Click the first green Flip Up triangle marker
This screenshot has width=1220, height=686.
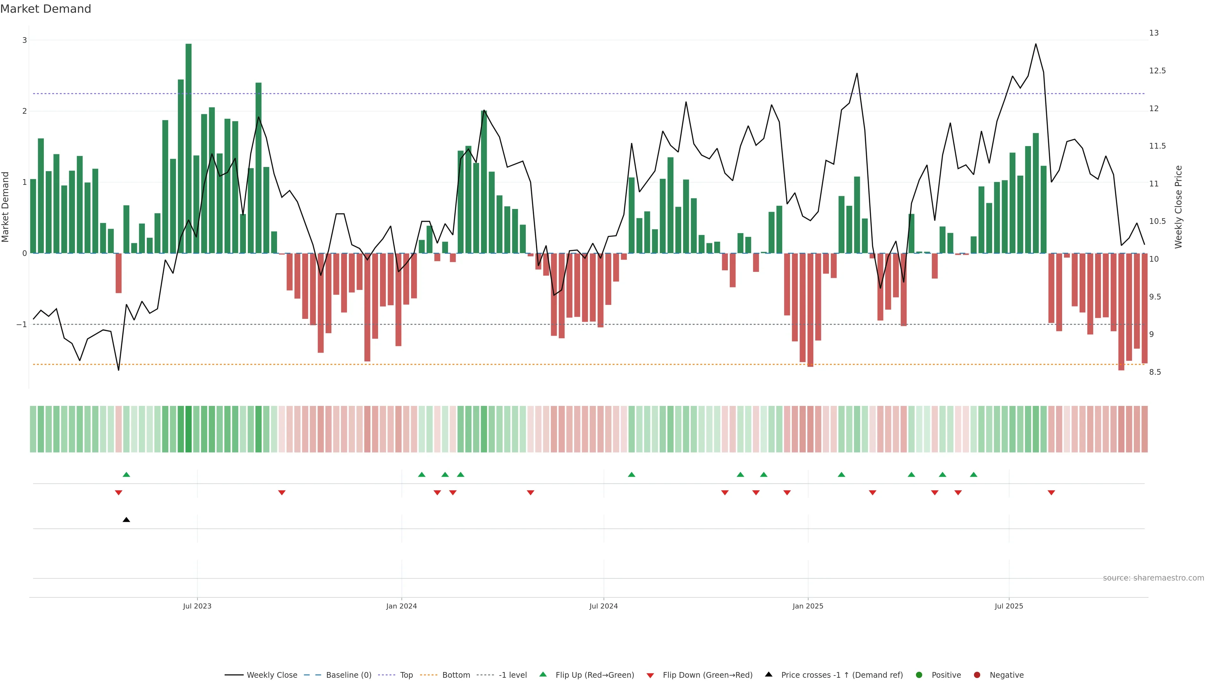tap(126, 474)
